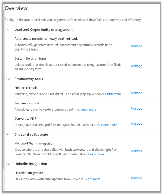
Task: Open Learn more for Business card scan
Action: tap(88, 110)
